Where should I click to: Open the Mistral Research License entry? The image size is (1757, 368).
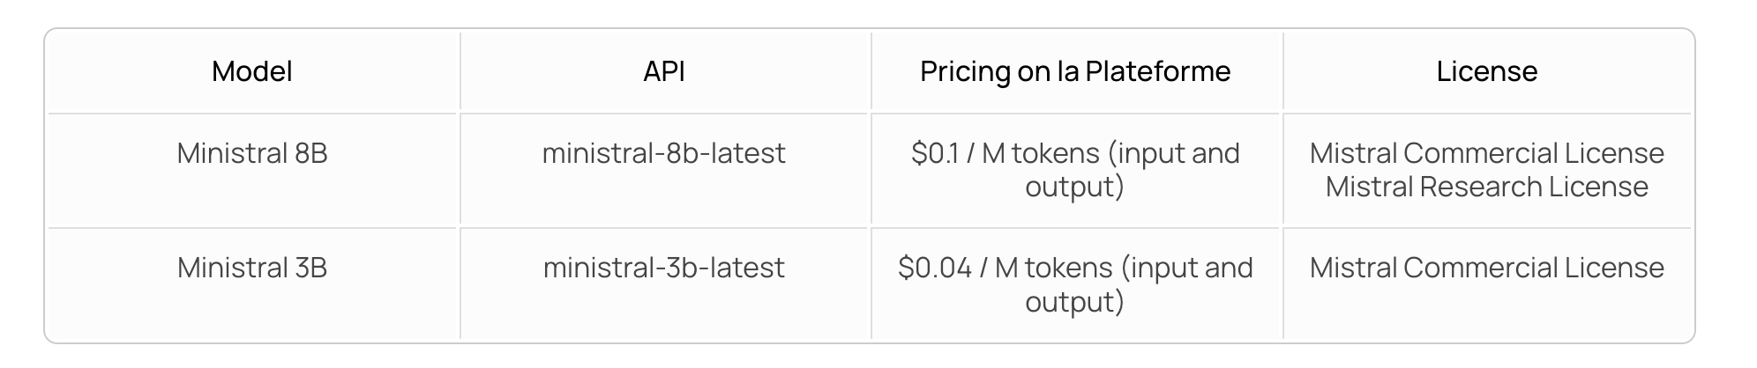click(1487, 187)
